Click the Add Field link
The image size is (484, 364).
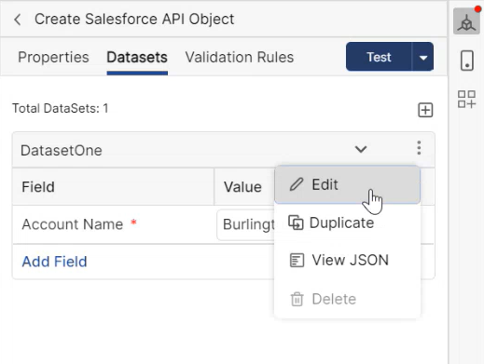point(54,262)
